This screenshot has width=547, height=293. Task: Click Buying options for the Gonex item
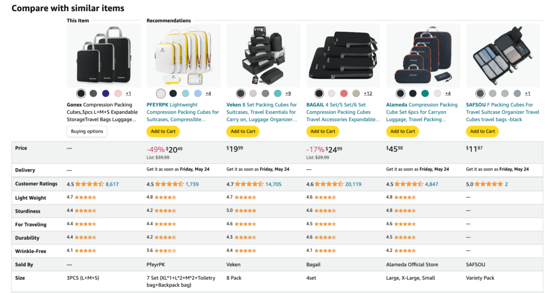point(87,131)
